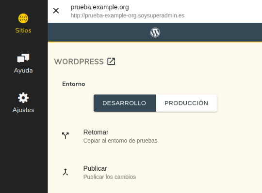262x193 pixels.
Task: Click the prueba.example.org site title
Action: 99,7
